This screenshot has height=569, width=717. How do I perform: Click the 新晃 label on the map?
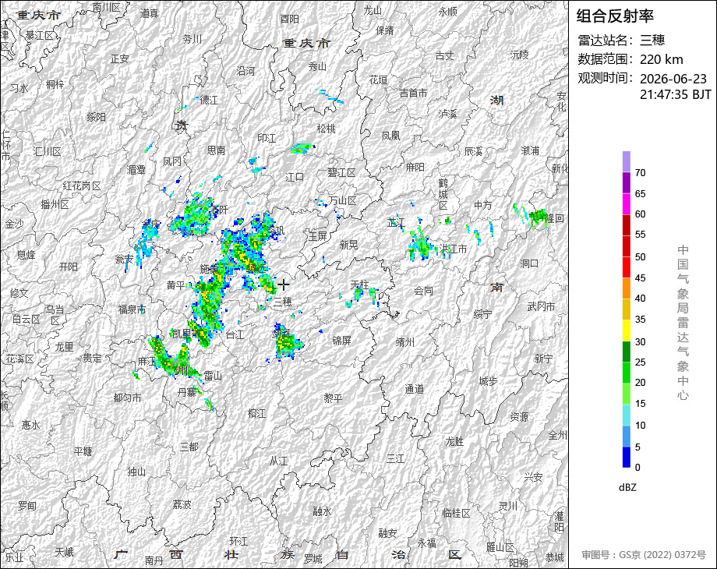348,246
